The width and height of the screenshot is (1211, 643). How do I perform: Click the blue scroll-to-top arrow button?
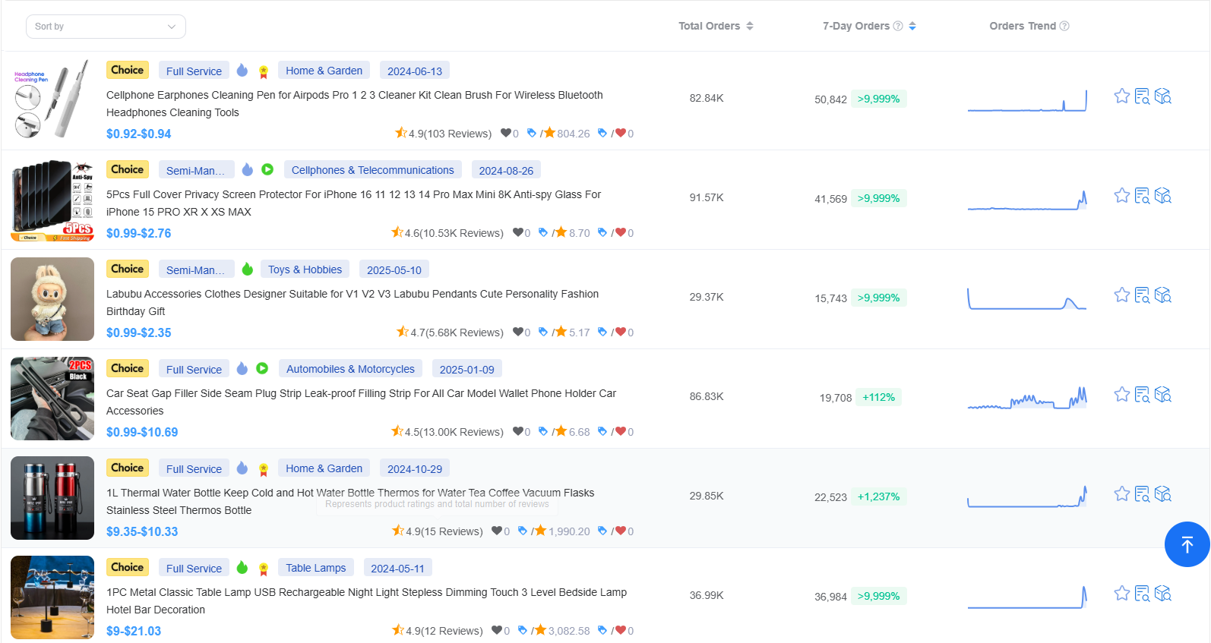1187,544
